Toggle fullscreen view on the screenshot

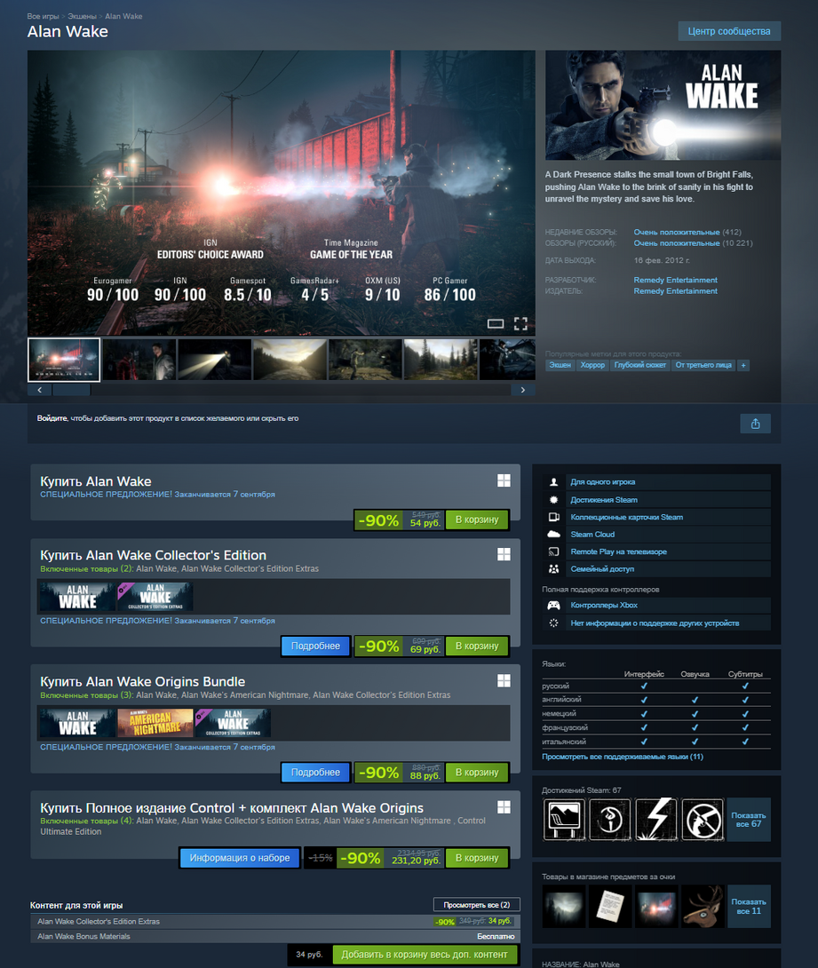click(520, 323)
